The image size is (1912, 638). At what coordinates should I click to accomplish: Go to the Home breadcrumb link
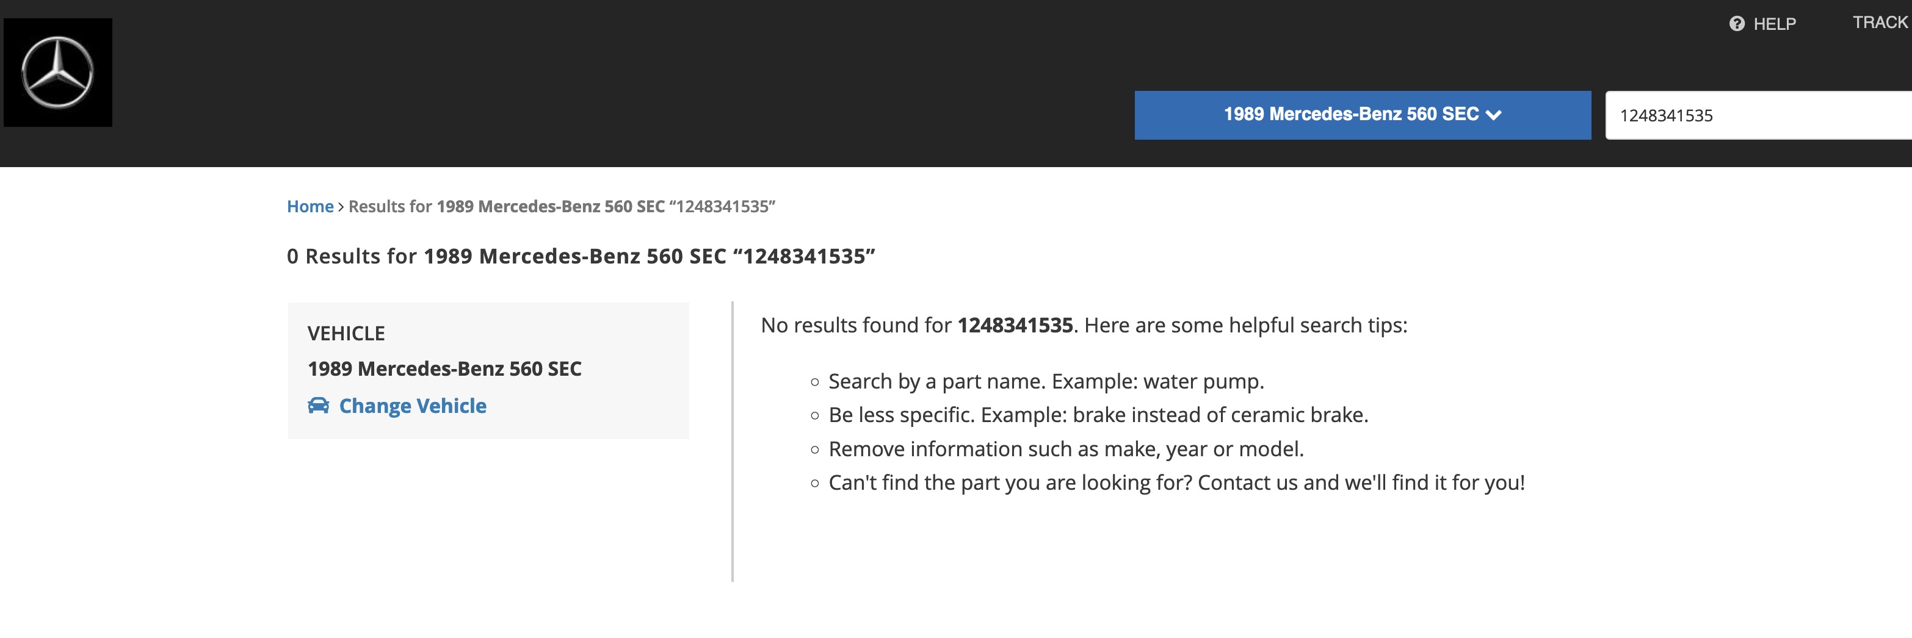pos(310,206)
